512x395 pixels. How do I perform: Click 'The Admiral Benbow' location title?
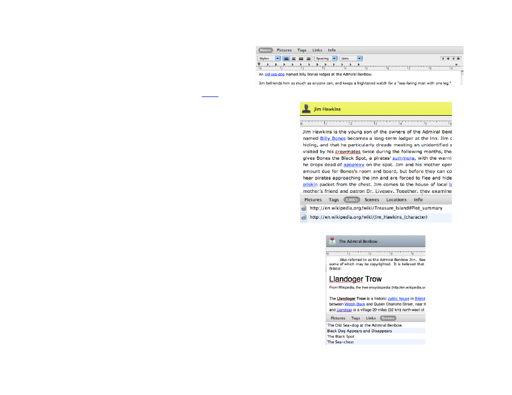tap(358, 241)
